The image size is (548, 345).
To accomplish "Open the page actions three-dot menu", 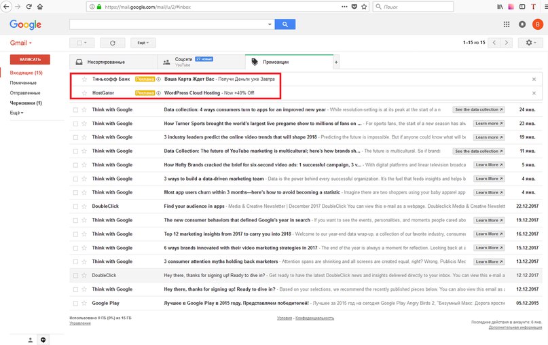I will click(x=344, y=7).
